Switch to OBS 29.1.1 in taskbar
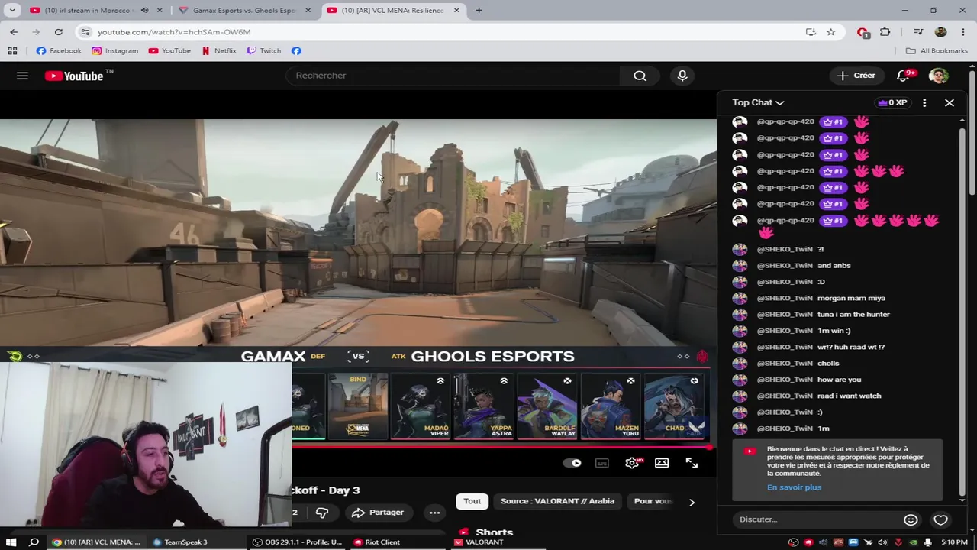This screenshot has height=550, width=977. click(298, 542)
